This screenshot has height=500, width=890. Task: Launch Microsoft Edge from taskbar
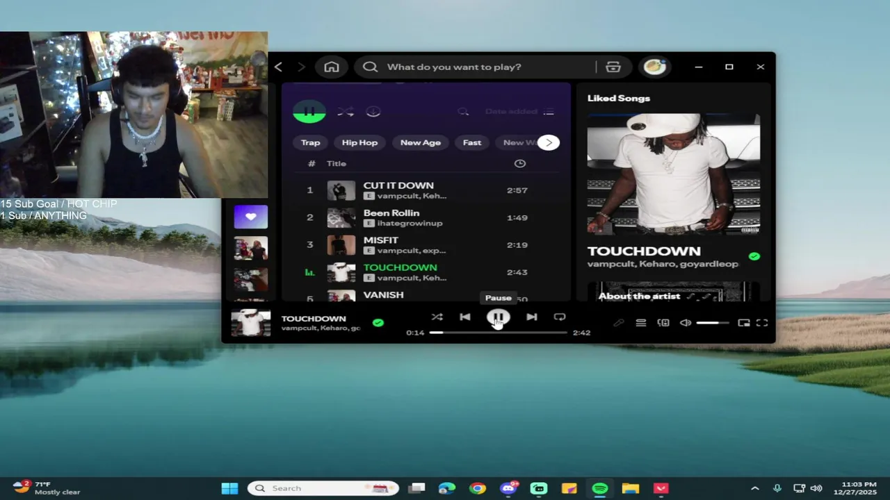(x=446, y=488)
